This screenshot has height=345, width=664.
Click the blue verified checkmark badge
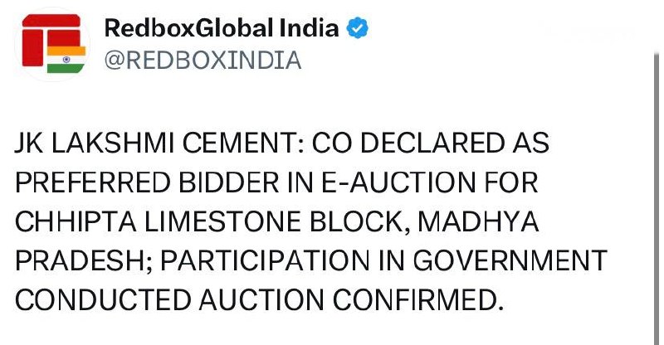click(x=357, y=29)
